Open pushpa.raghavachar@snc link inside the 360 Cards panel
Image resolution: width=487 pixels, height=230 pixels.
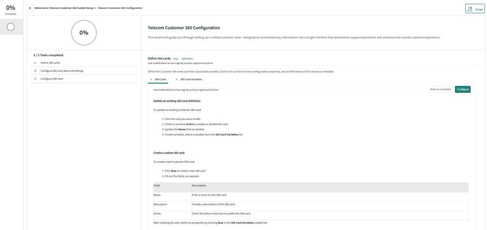coord(204,89)
